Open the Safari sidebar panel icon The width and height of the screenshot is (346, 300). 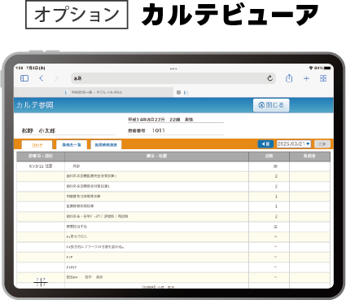pos(24,78)
